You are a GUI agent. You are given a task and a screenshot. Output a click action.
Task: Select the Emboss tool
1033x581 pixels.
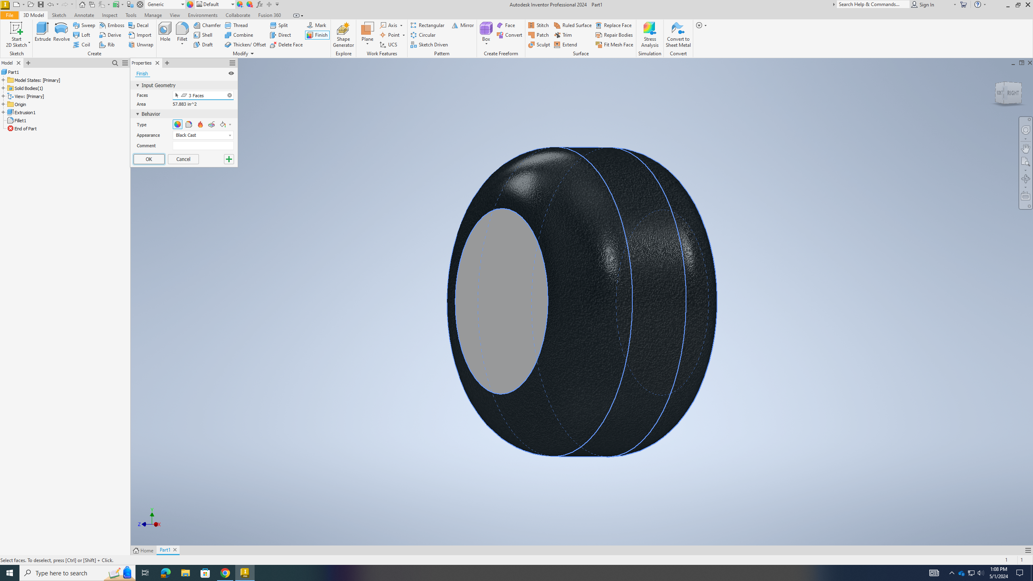point(112,25)
